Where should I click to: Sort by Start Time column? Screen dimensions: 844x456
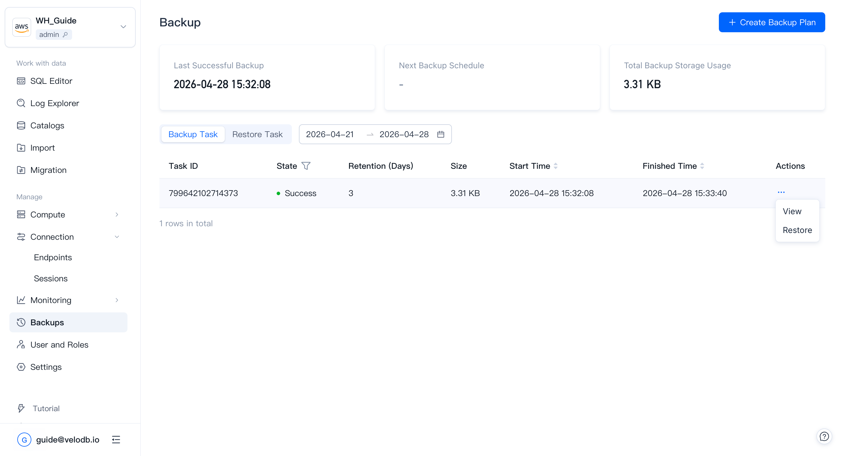click(555, 166)
